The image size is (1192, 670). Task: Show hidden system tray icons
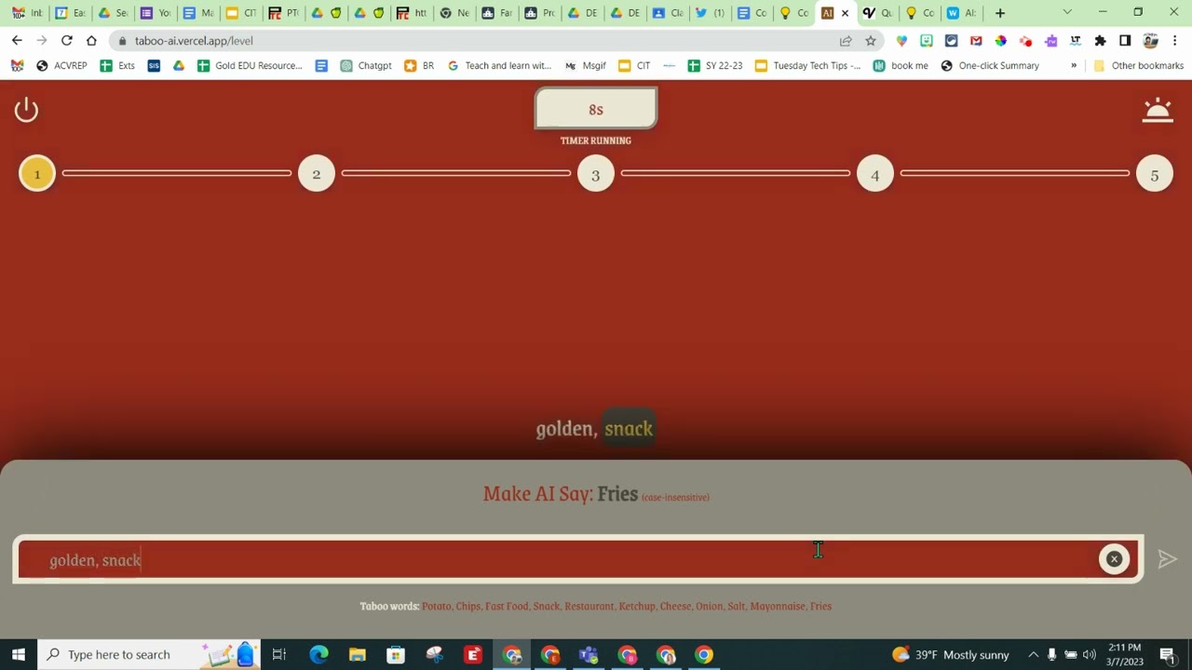pyautogui.click(x=1033, y=654)
